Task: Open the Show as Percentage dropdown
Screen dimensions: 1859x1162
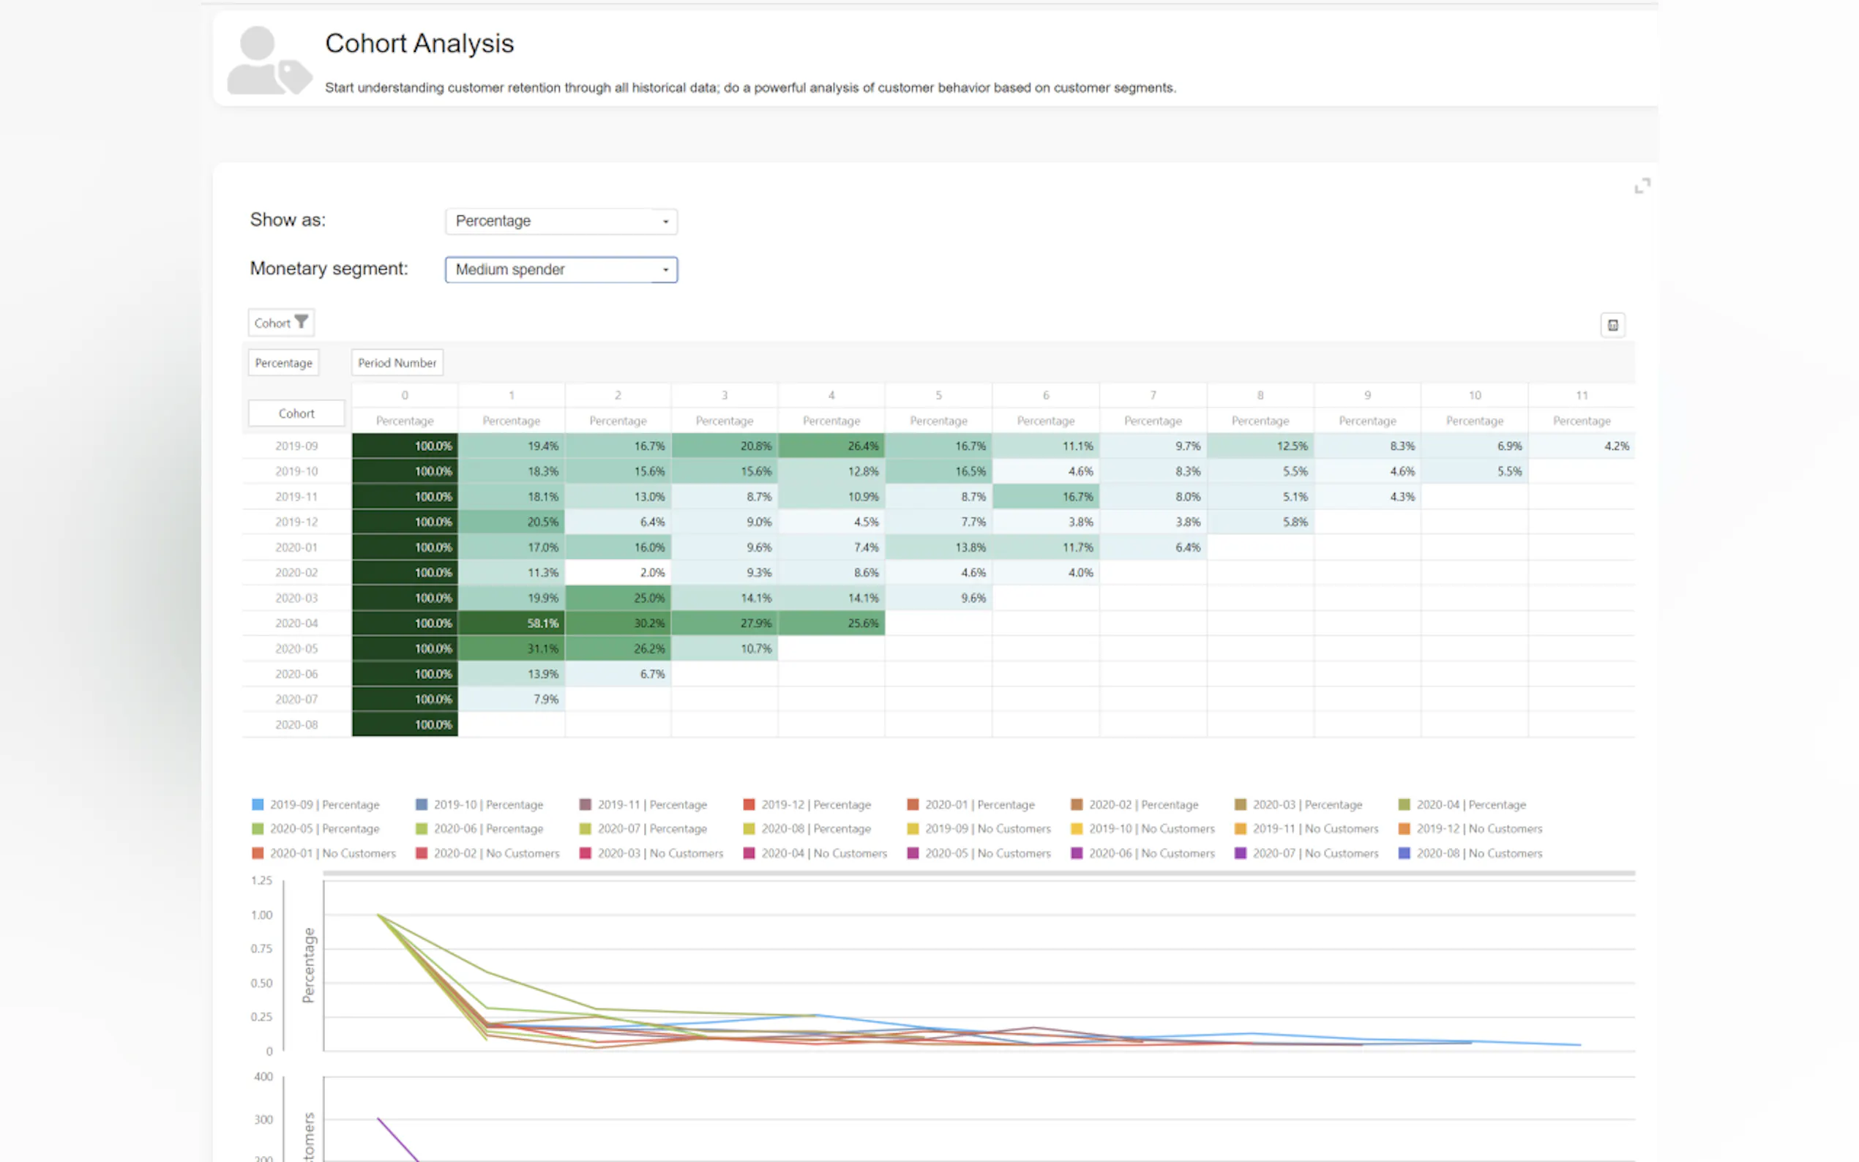Action: tap(561, 221)
